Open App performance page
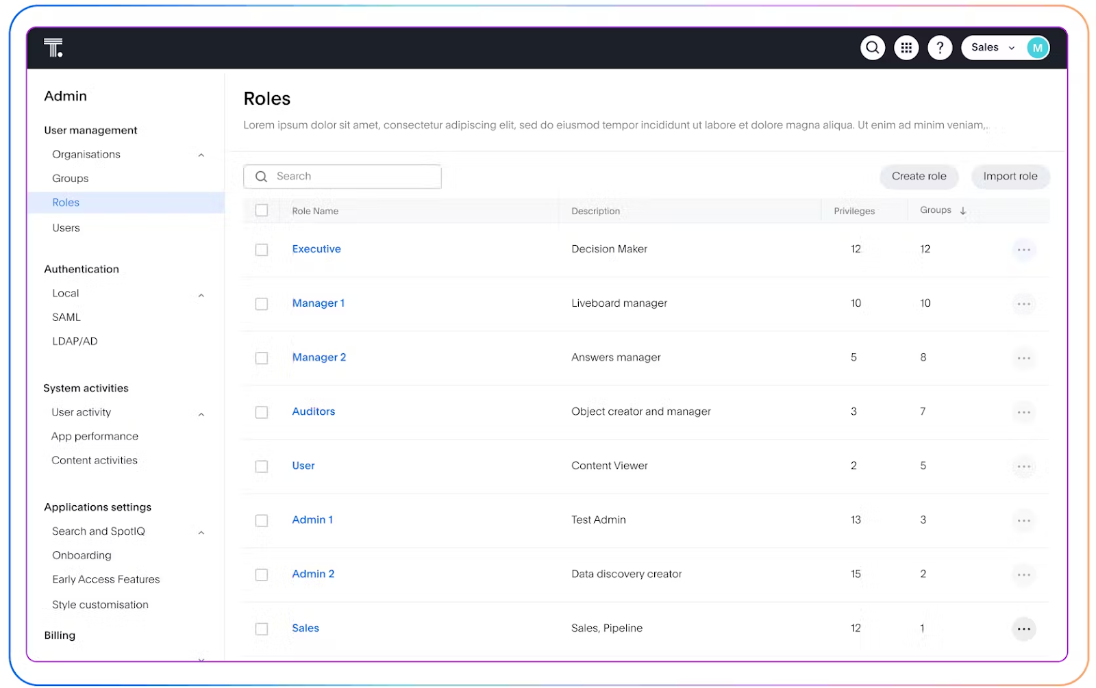 click(95, 436)
